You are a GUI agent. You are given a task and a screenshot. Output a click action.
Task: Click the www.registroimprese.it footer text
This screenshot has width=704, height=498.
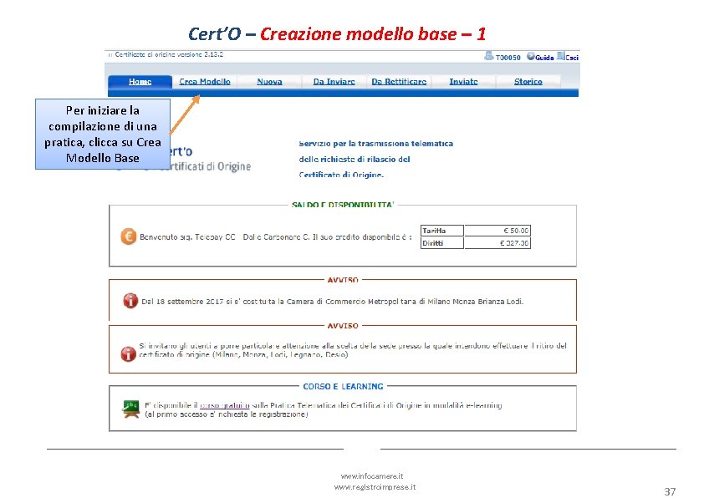pyautogui.click(x=375, y=487)
